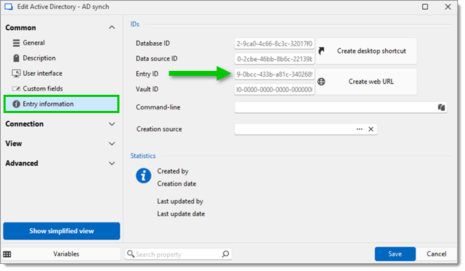
Task: Click Create web URL button
Action: point(366,81)
